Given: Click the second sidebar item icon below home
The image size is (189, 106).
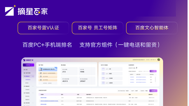Looking at the screenshot, I should coord(24,73).
